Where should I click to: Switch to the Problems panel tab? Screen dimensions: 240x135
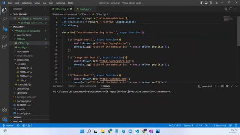(x=58, y=86)
